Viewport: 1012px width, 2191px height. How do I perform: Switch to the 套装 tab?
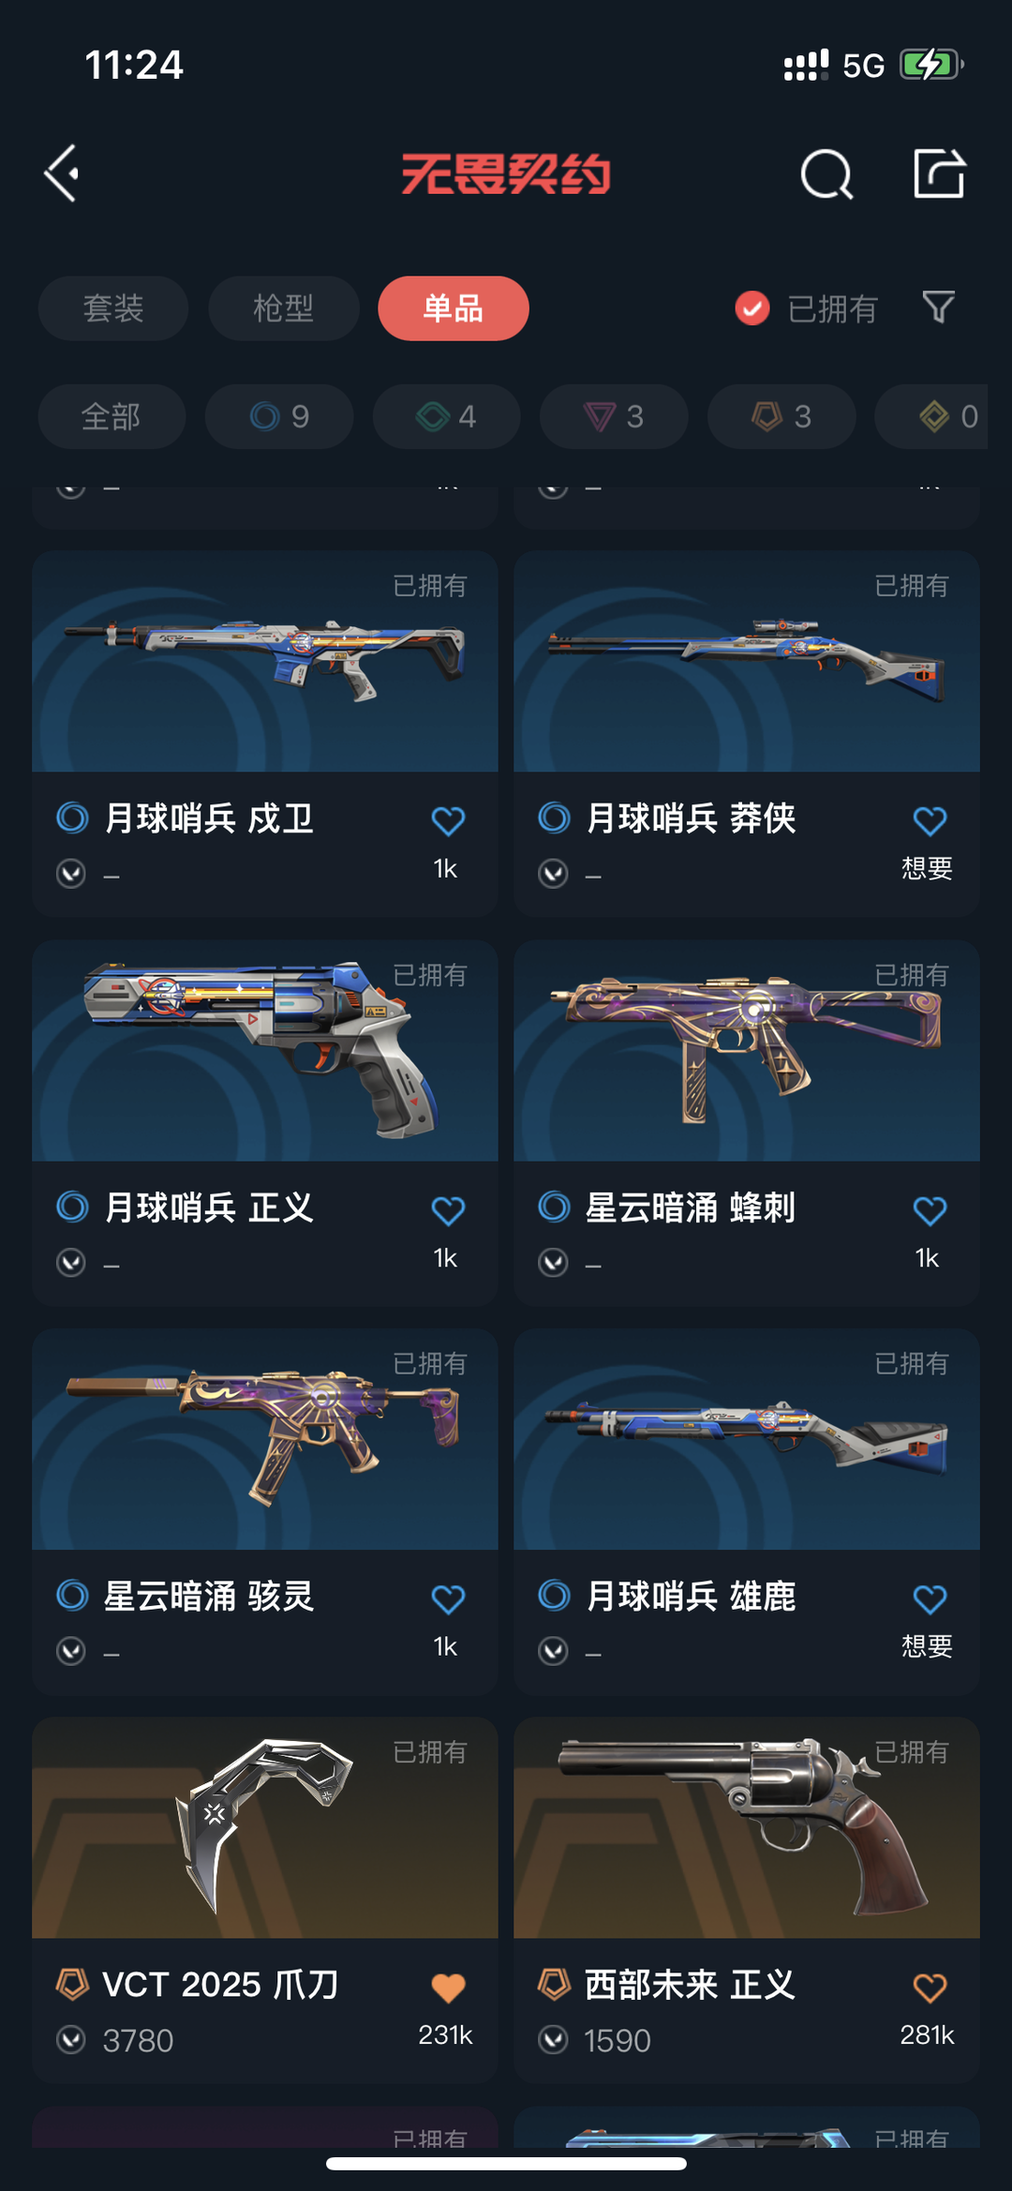tap(113, 308)
